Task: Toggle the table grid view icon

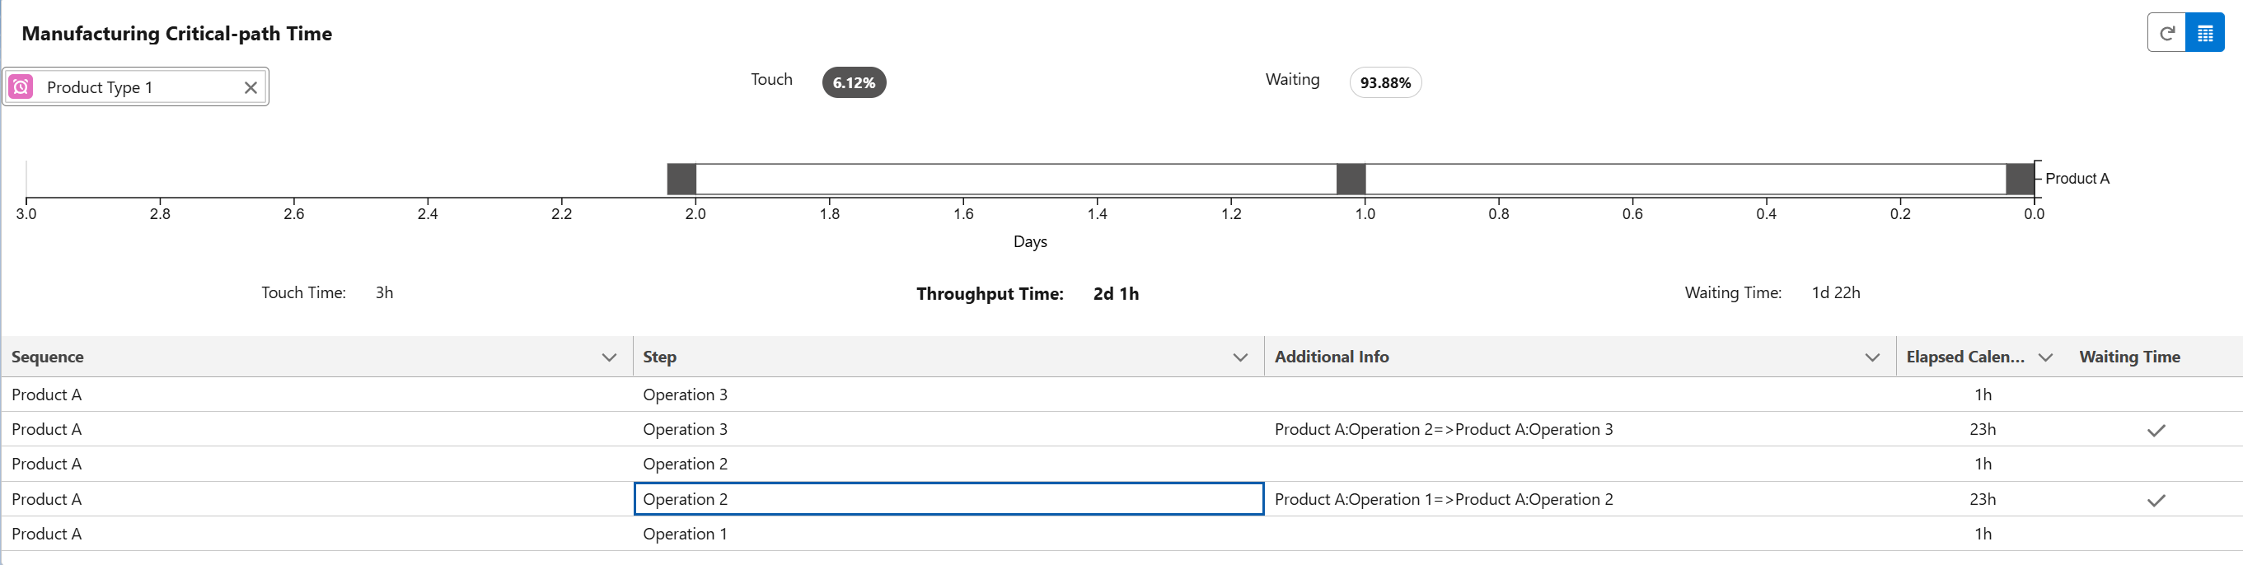Action: click(x=2205, y=33)
